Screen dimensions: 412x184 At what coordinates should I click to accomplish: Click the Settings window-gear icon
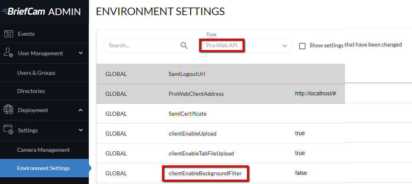[8, 130]
